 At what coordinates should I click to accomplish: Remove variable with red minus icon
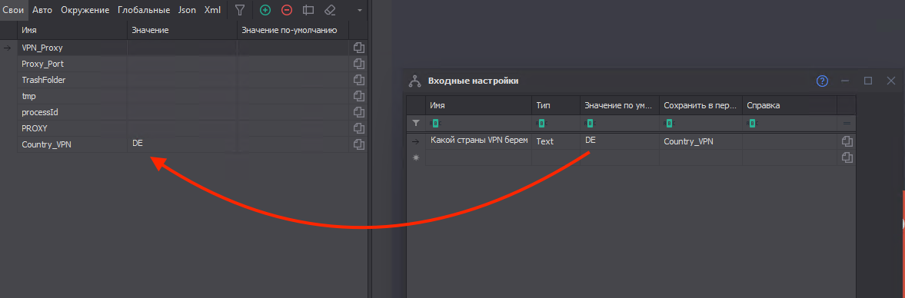coord(287,10)
